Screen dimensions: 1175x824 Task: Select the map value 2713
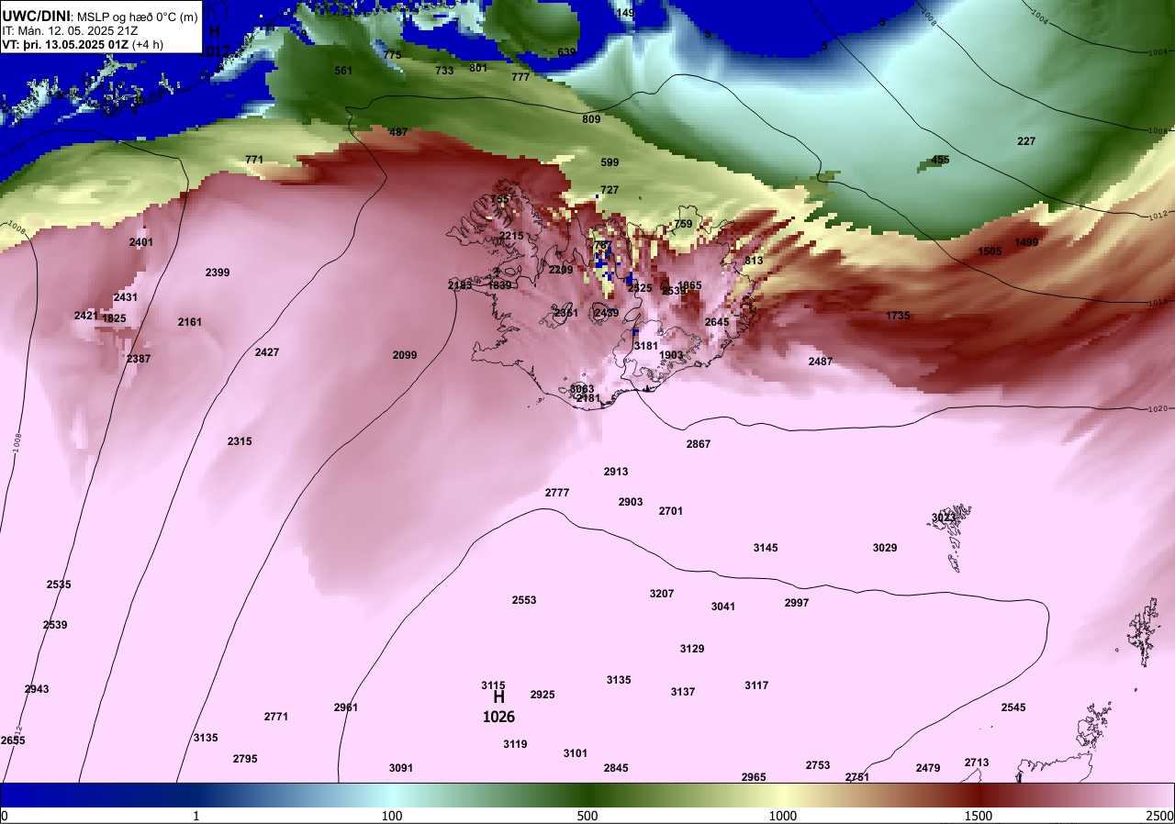tap(977, 763)
